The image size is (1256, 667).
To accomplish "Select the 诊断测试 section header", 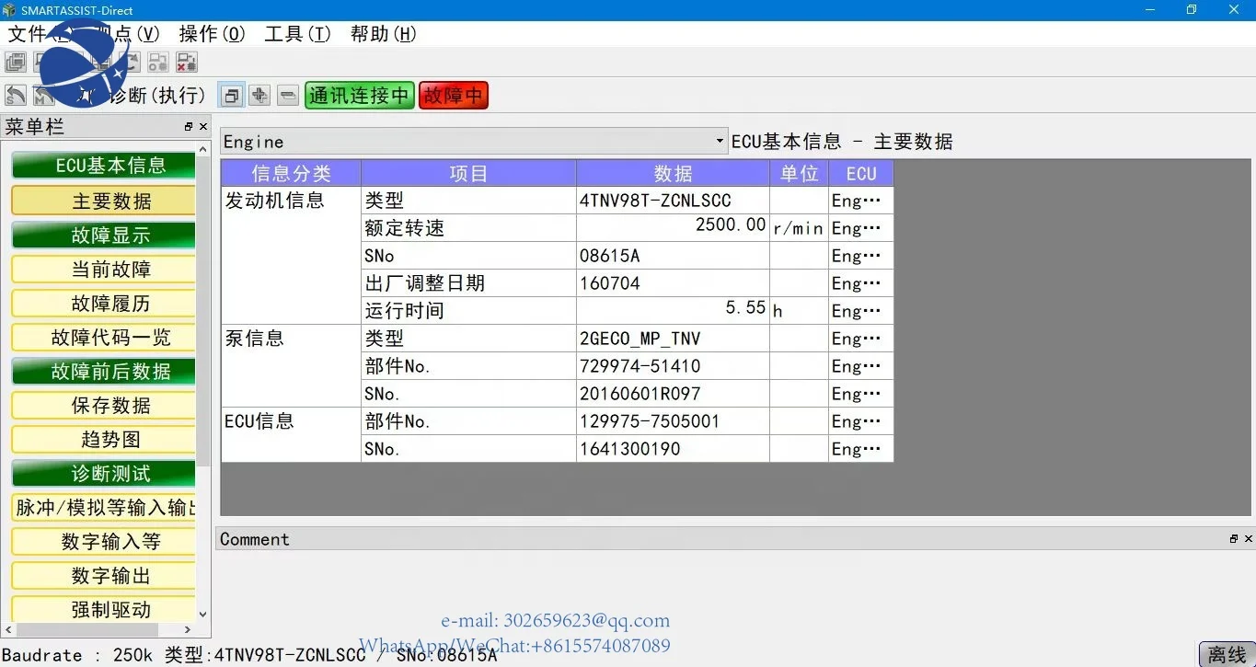I will click(x=103, y=473).
